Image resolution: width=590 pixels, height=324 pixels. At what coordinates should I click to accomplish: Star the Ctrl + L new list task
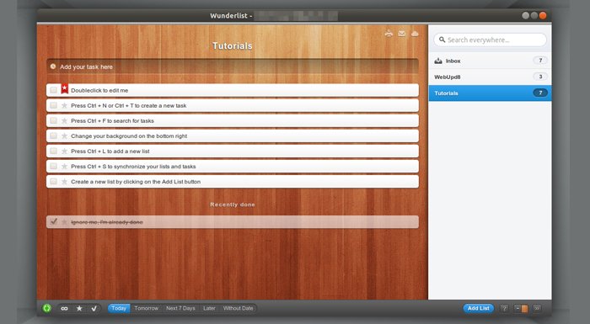pyautogui.click(x=64, y=151)
